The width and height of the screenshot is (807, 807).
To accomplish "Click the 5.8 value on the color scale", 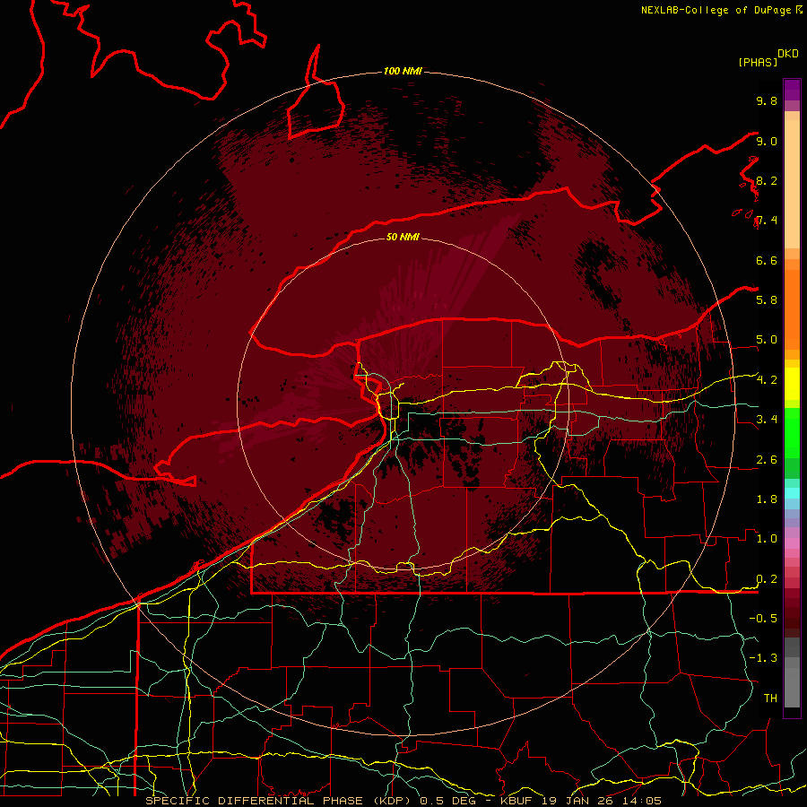I will coord(767,299).
